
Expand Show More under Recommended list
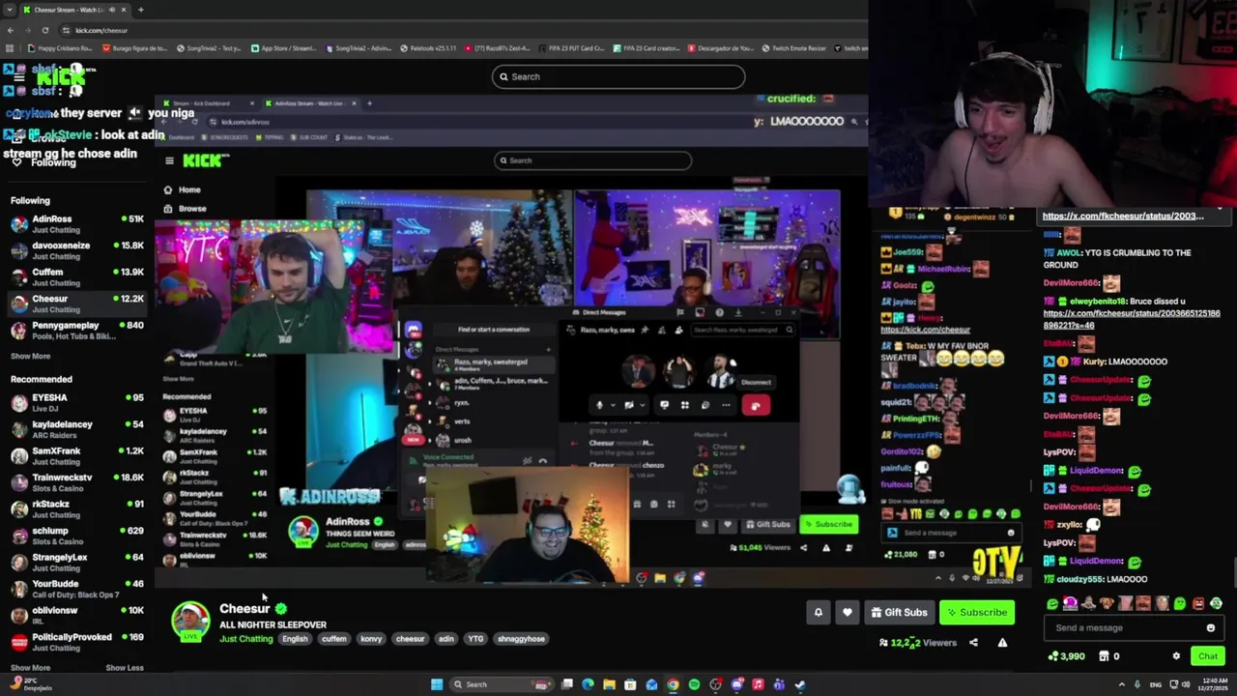[30, 668]
